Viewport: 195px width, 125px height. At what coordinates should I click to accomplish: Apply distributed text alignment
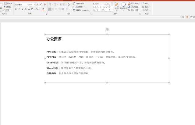63,9
